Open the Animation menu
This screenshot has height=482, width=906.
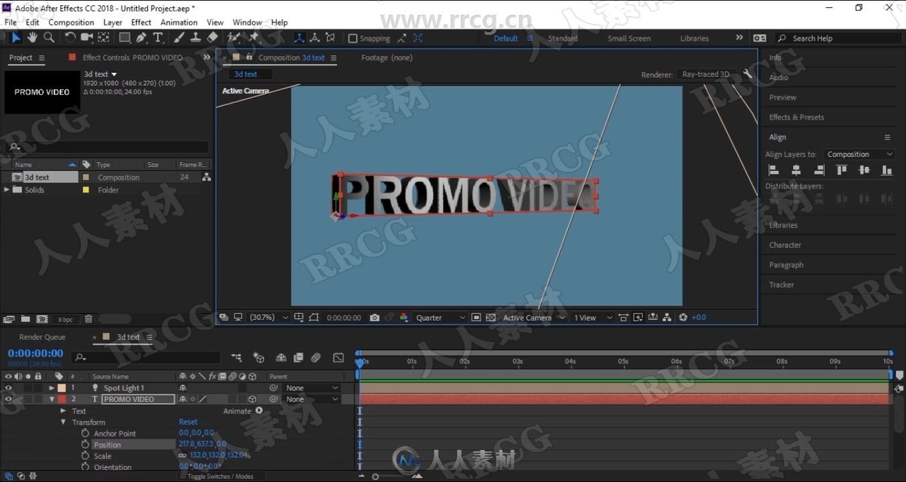(x=179, y=22)
